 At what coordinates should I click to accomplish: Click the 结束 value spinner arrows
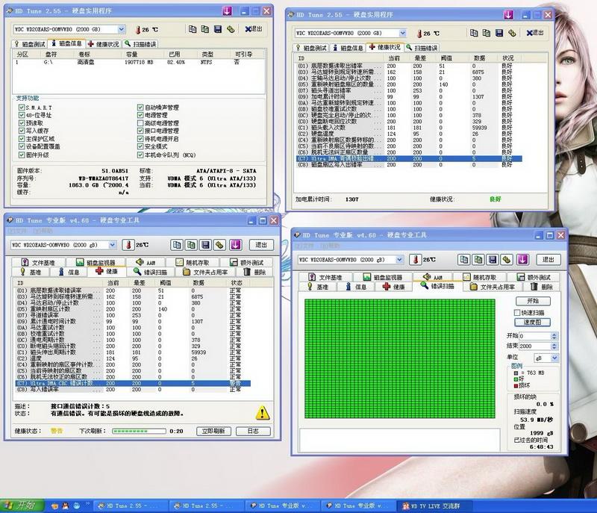tap(554, 346)
